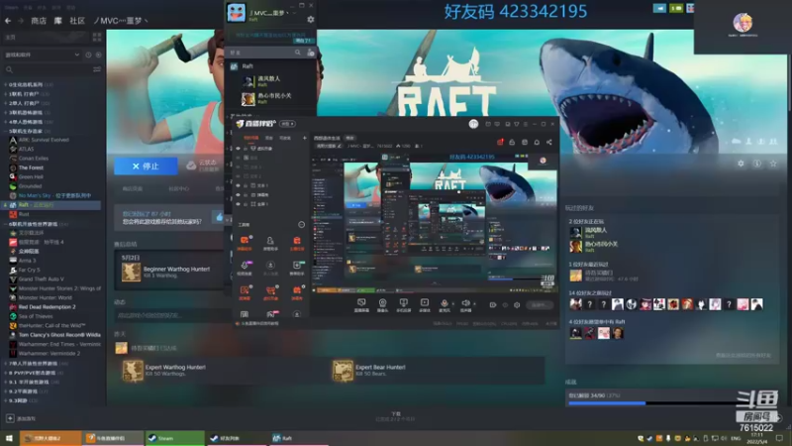Toggle eye visibility for 文本 1 source
792x446 pixels.
pyautogui.click(x=238, y=185)
